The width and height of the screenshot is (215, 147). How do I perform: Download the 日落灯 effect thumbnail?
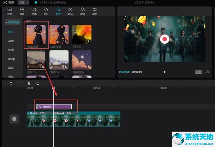tap(88, 41)
